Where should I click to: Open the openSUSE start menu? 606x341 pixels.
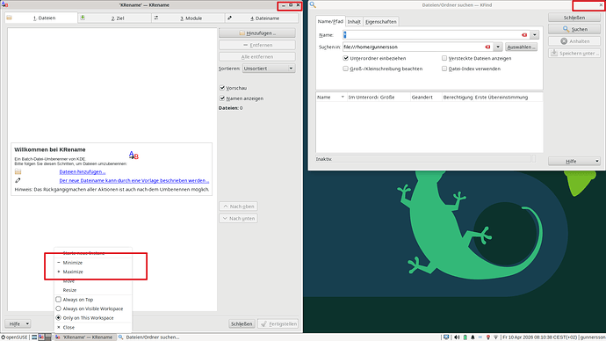point(14,337)
